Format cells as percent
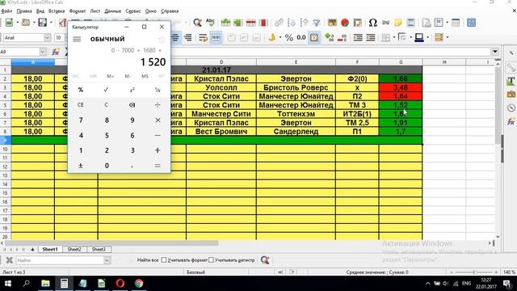 [x=289, y=38]
